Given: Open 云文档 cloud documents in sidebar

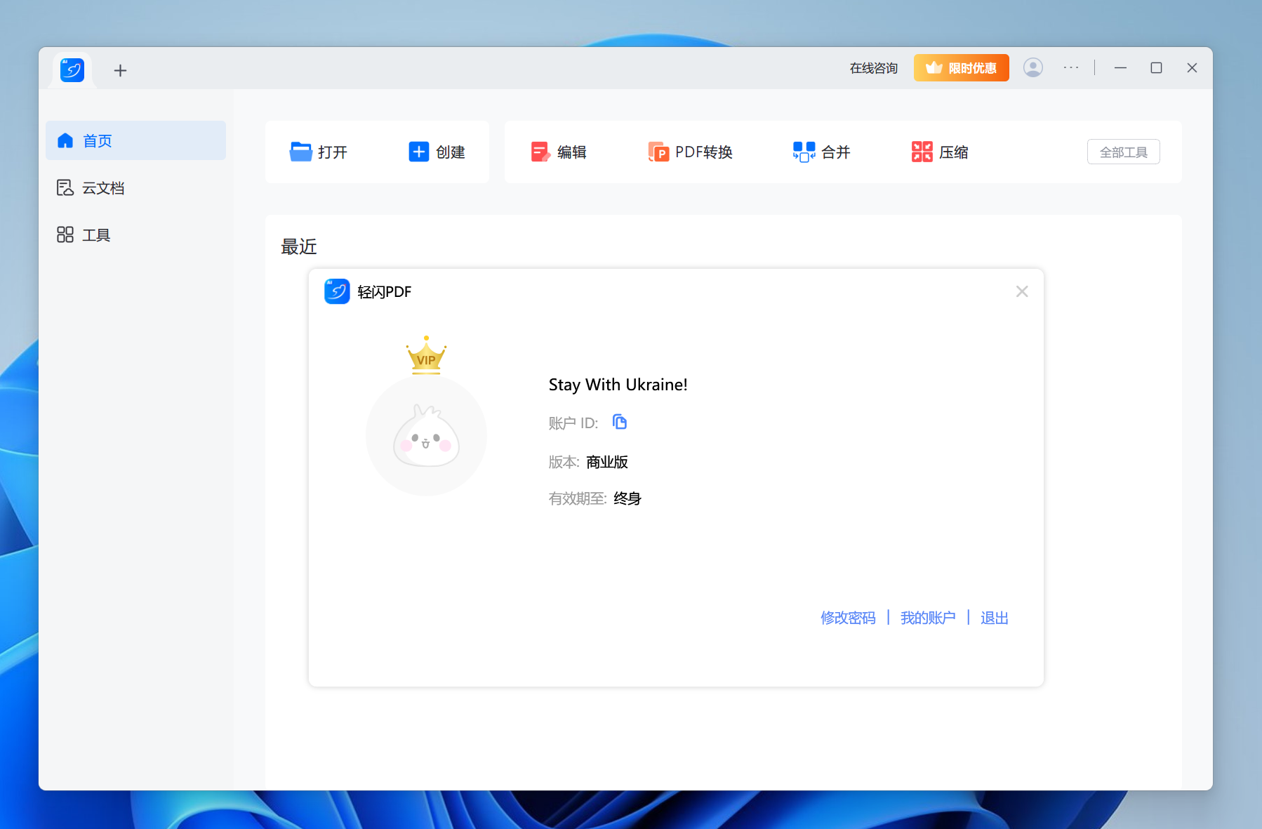Looking at the screenshot, I should 135,187.
